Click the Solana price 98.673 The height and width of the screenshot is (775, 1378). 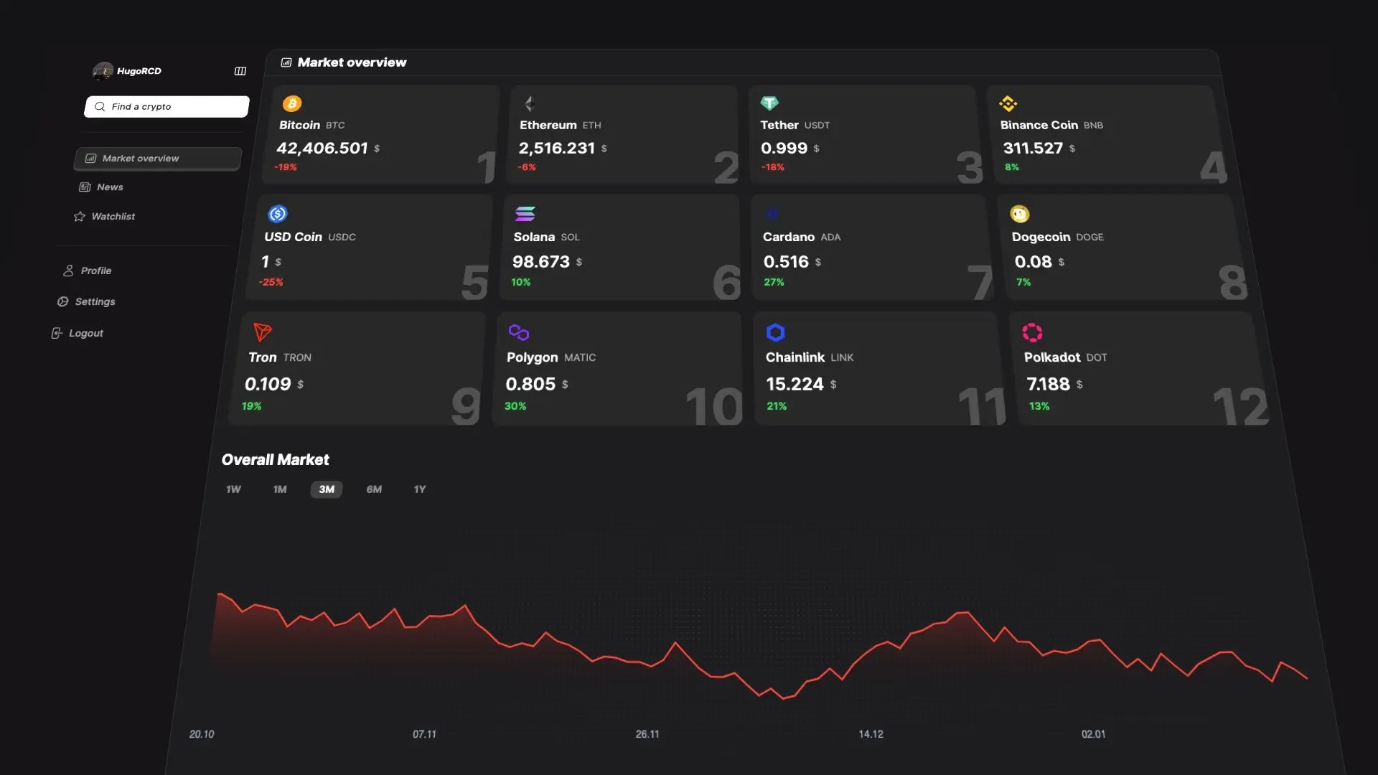541,262
